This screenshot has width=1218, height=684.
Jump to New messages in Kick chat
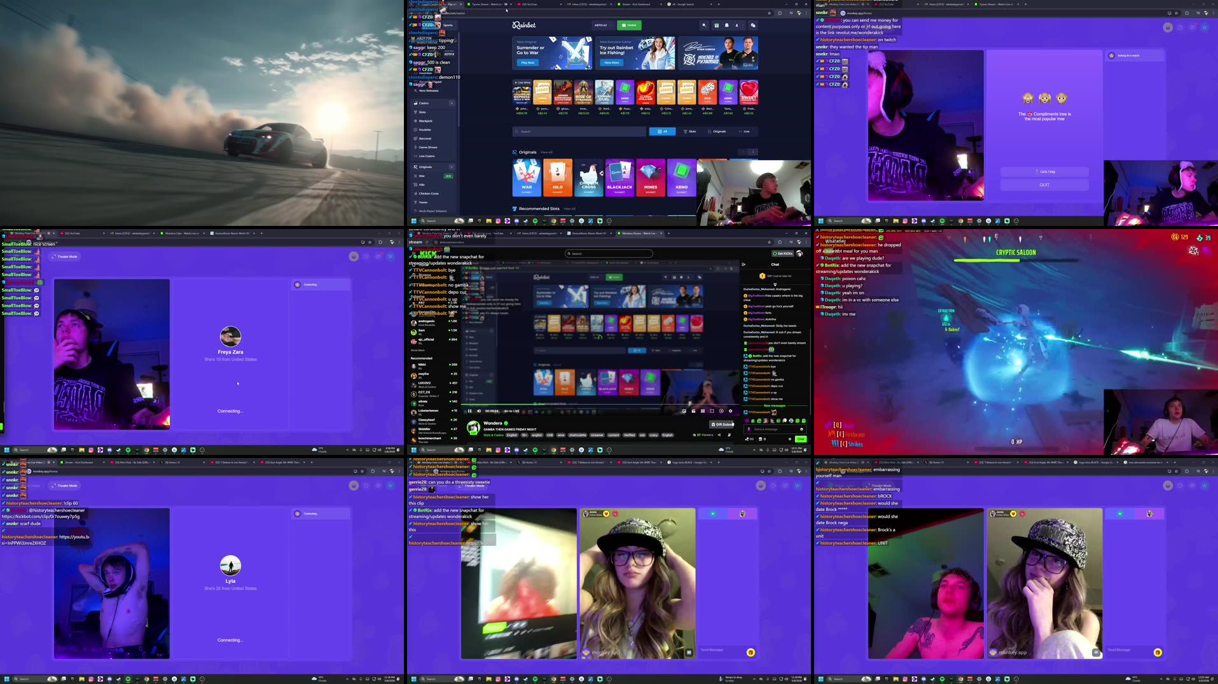tap(774, 405)
